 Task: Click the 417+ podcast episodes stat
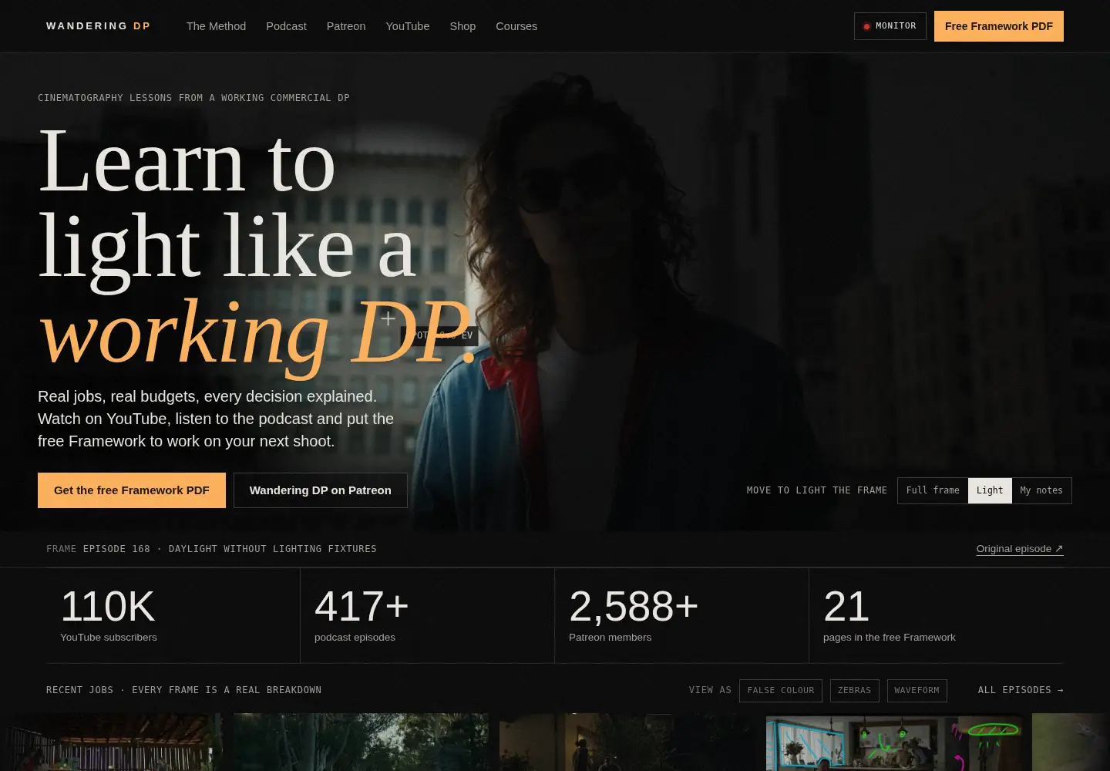click(x=428, y=615)
